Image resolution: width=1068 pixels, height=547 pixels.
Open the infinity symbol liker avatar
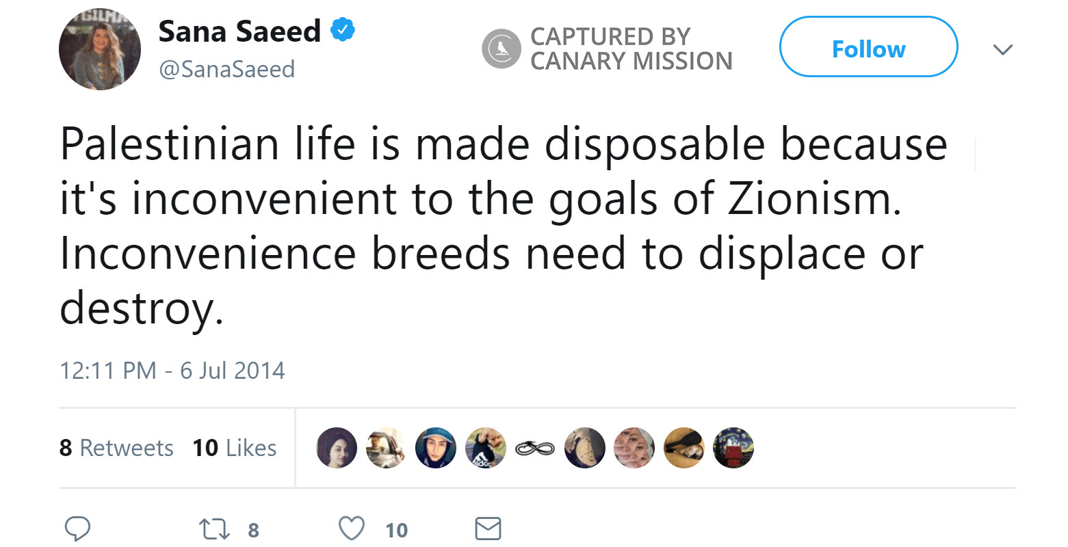(534, 448)
